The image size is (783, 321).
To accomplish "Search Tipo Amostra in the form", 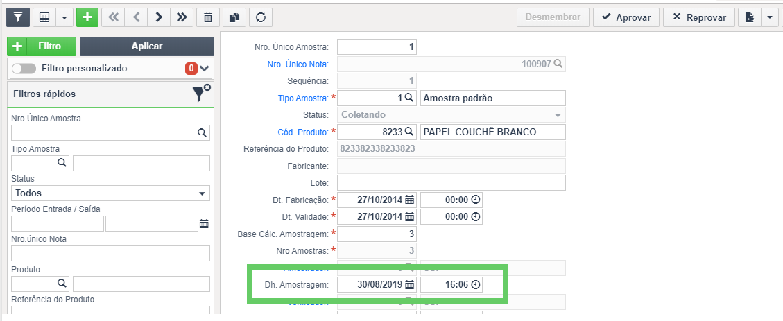I will (408, 98).
